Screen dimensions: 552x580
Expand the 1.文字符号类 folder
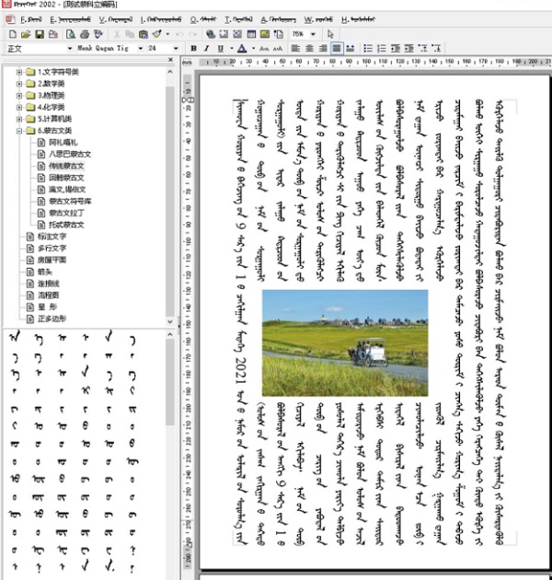18,72
